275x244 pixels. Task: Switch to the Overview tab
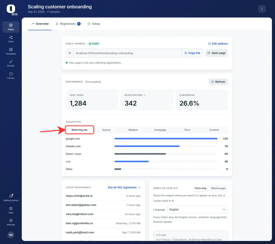(40, 24)
